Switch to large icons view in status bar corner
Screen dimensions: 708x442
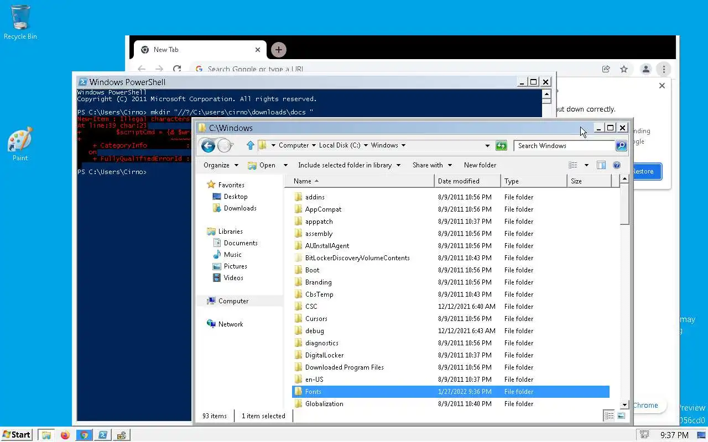pos(621,416)
